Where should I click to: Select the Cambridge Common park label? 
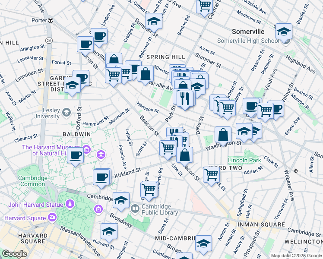(x=33, y=181)
